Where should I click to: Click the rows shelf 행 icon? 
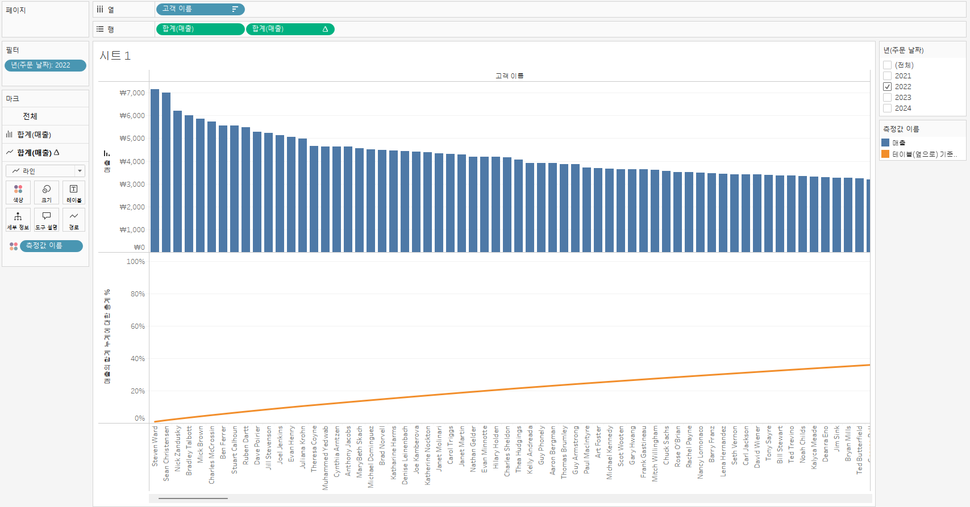pyautogui.click(x=100, y=29)
